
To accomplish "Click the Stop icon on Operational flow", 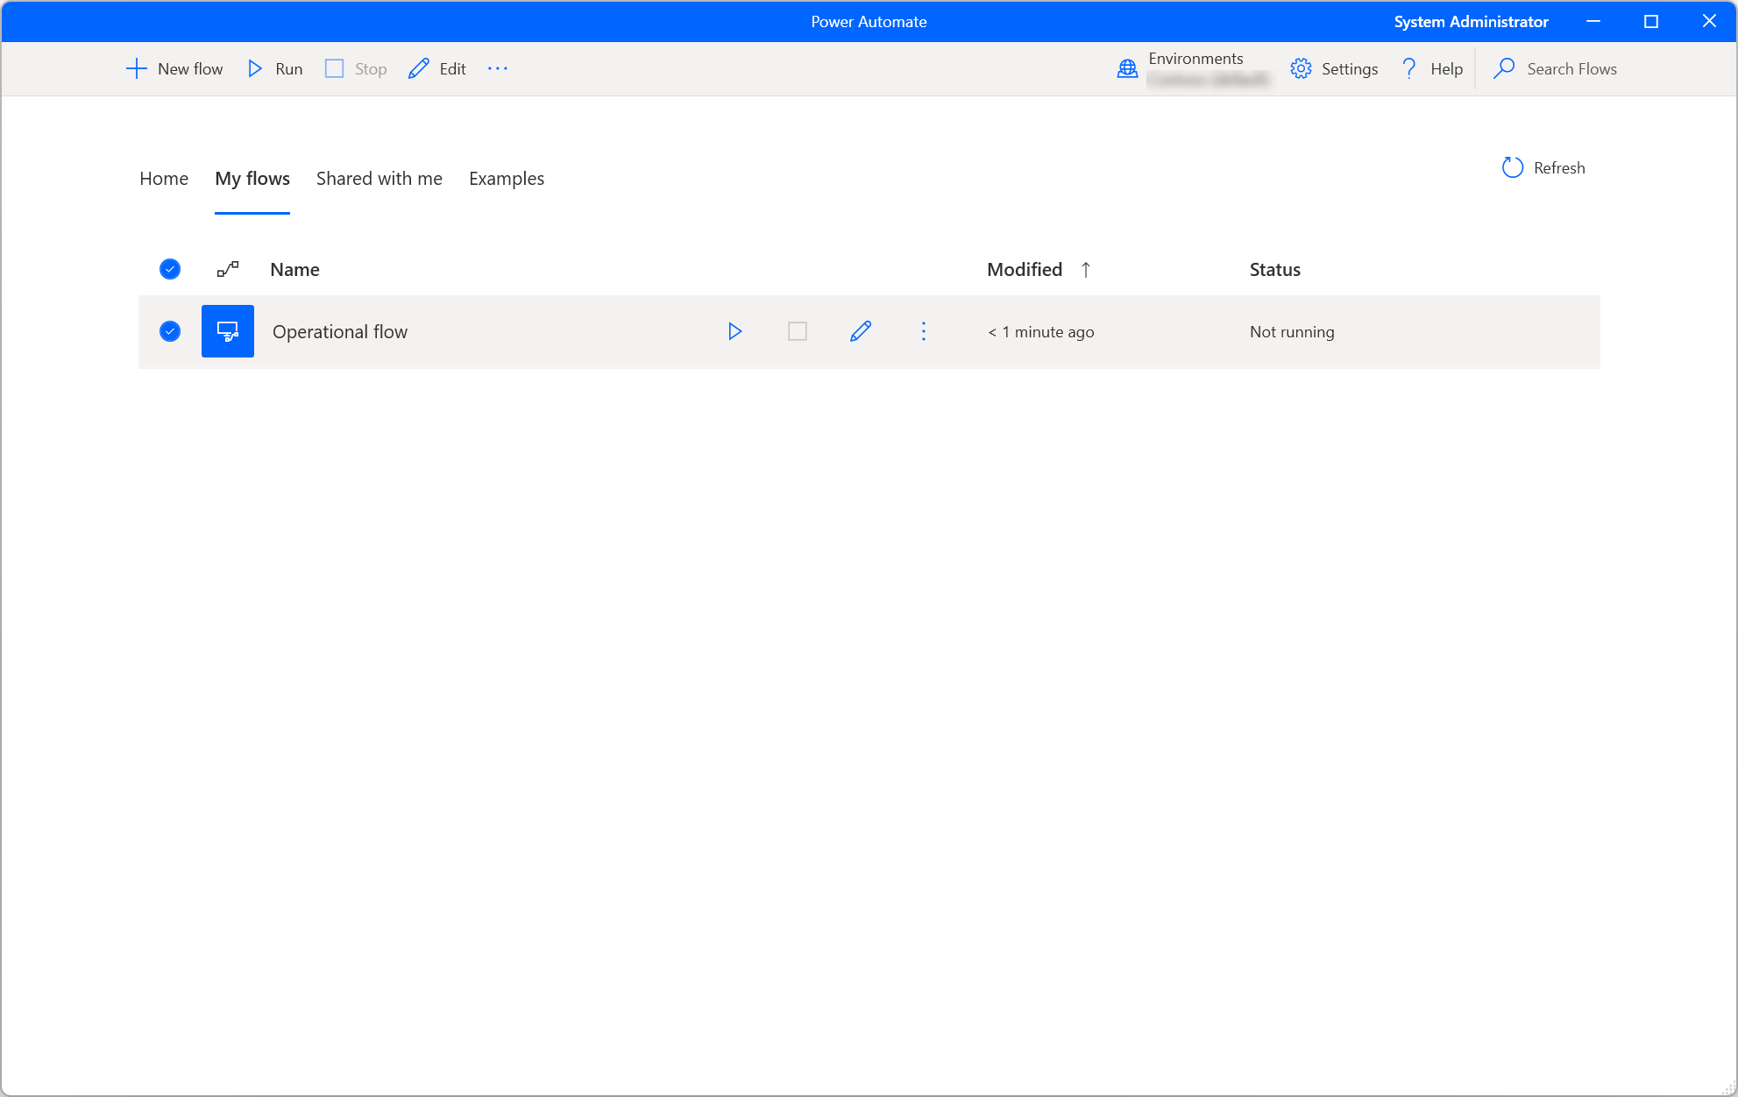I will (798, 331).
